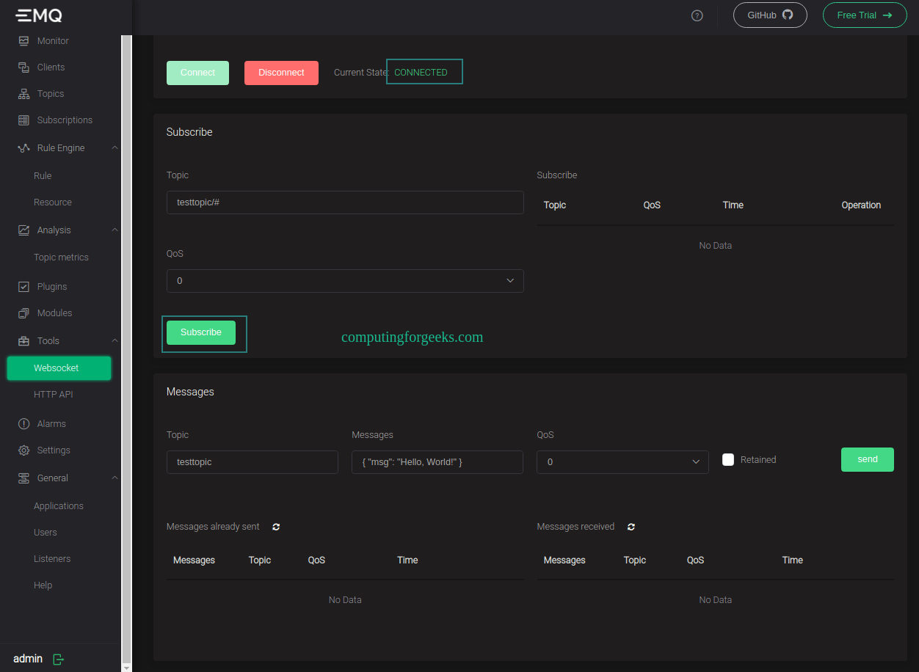Click the CONNECTED status text
919x672 pixels.
click(421, 73)
